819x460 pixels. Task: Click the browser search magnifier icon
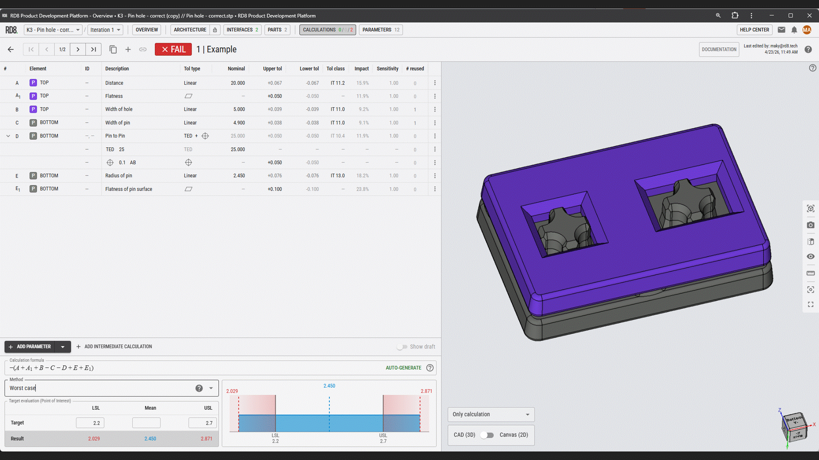tap(718, 15)
